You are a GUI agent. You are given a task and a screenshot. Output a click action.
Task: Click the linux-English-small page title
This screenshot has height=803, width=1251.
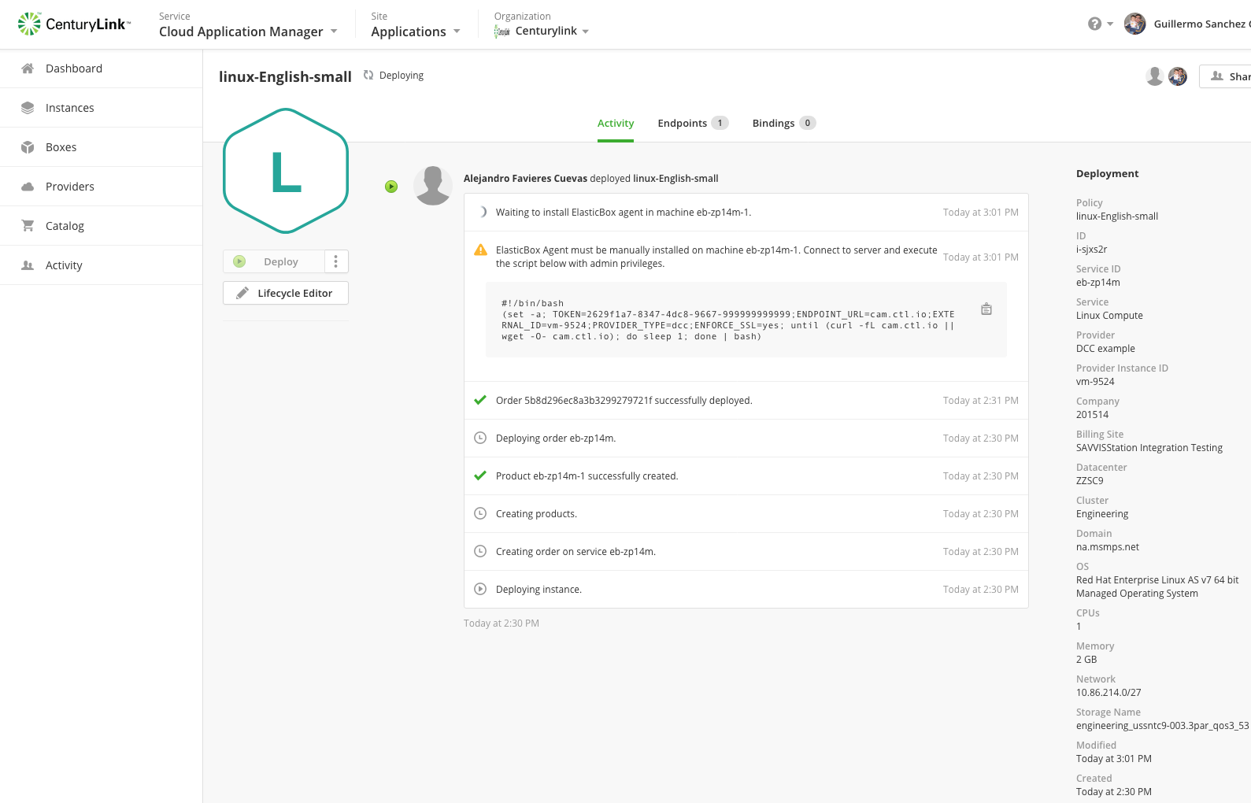(285, 76)
